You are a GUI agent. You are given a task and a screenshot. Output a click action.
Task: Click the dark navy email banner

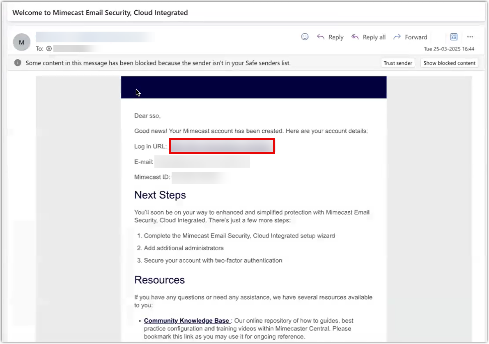coord(253,87)
